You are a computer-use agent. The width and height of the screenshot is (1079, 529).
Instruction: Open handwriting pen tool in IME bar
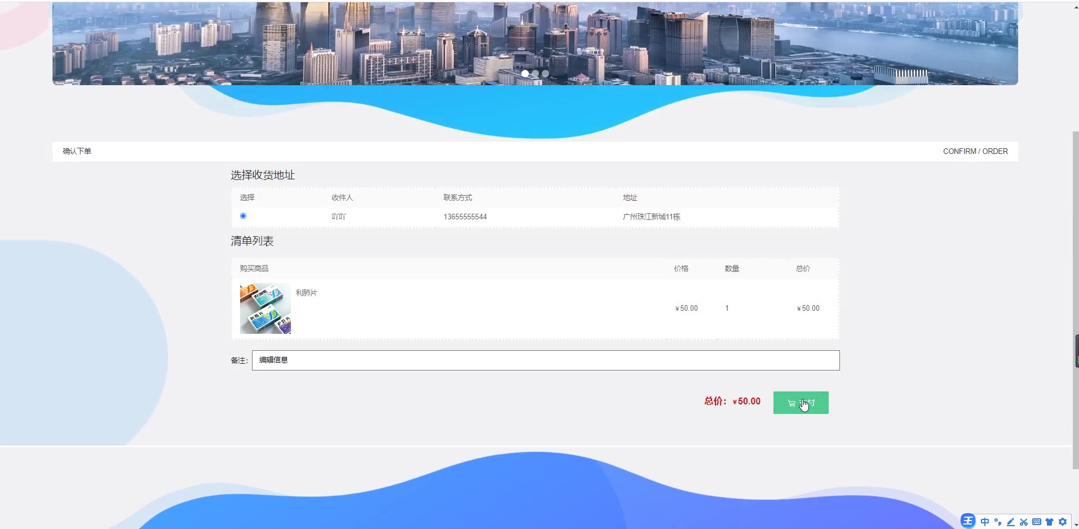[x=1011, y=522]
